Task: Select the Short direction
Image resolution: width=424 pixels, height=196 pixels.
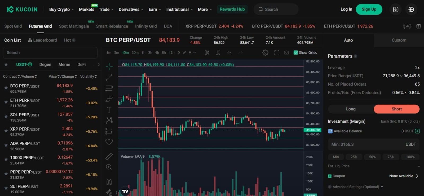Action: coord(396,109)
